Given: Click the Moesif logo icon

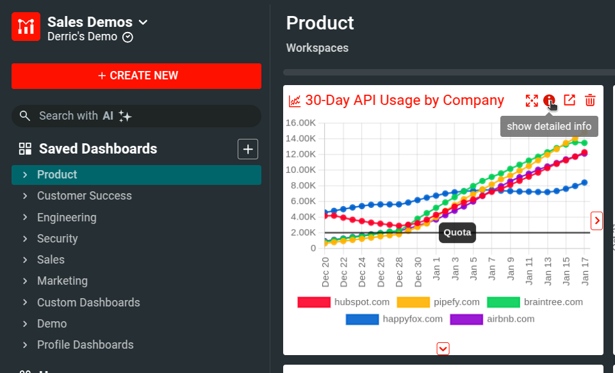Looking at the screenshot, I should [x=26, y=27].
